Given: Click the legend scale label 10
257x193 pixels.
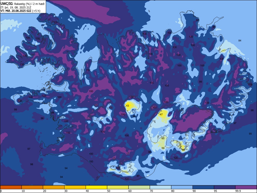Looking at the screenshot, I should [23, 191].
